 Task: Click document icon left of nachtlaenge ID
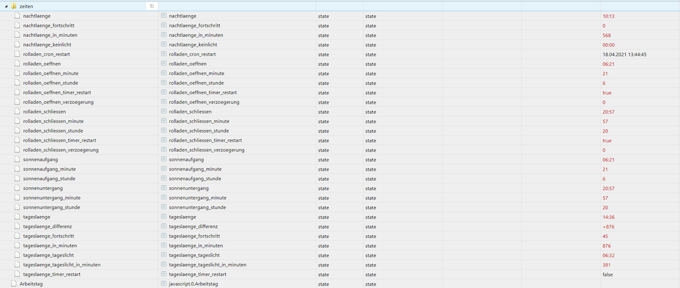(18, 16)
